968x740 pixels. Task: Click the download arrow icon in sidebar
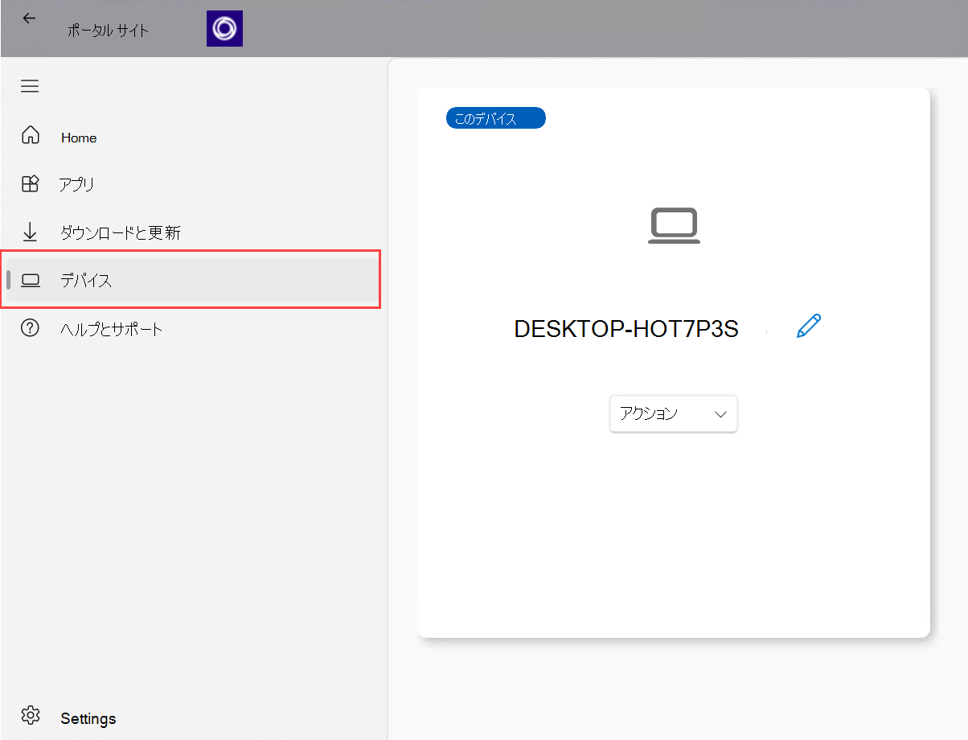coord(30,232)
